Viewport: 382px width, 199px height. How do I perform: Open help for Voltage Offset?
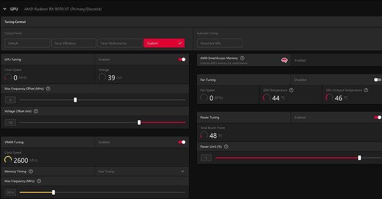point(36,111)
